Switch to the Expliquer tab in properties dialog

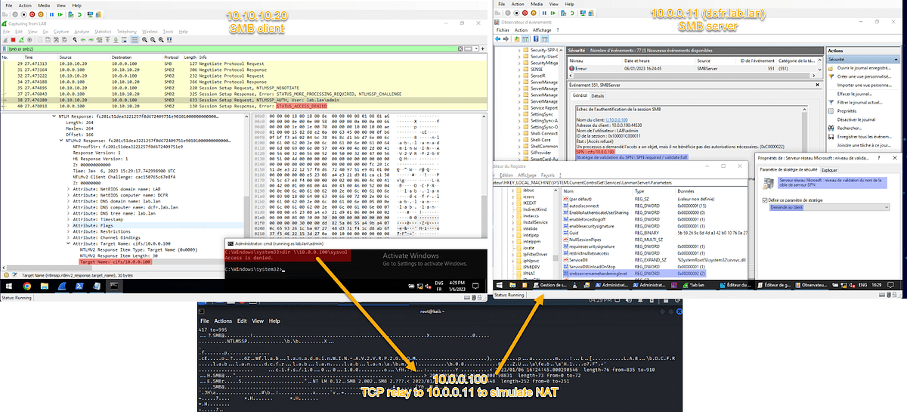point(829,171)
